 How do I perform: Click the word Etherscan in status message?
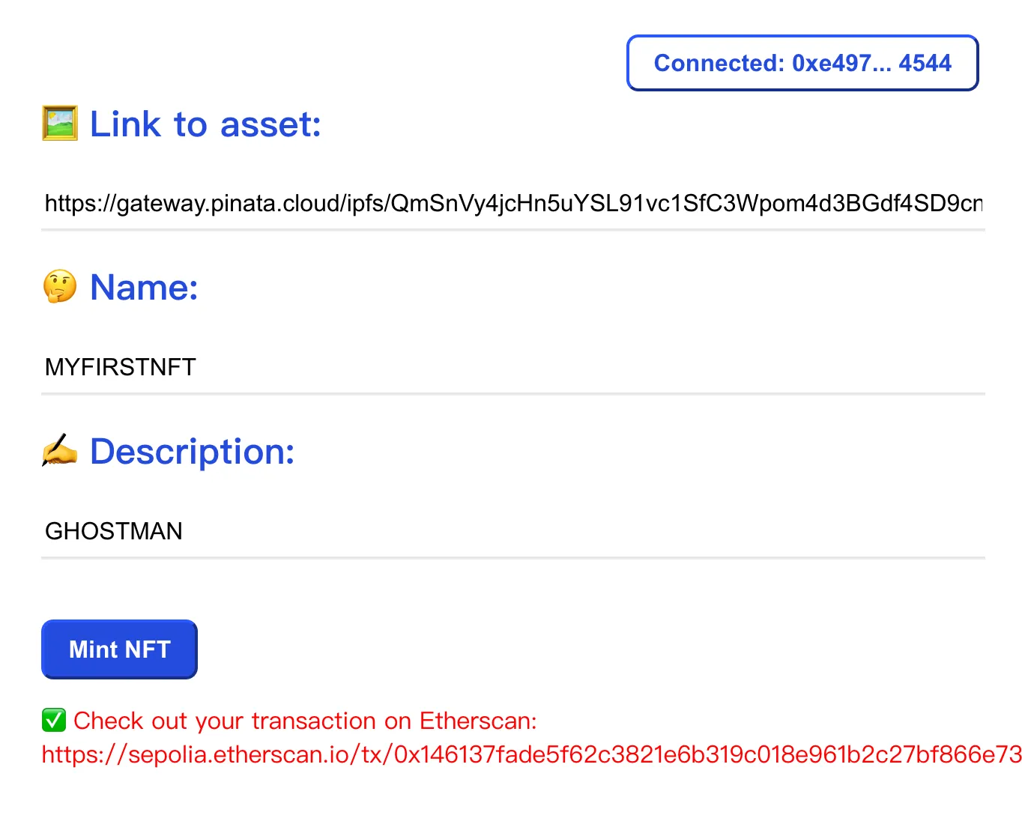click(477, 721)
